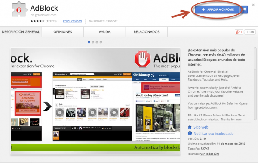Image resolution: width=258 pixels, height=163 pixels.
Task: Select the first carousel dot indicator
Action: click(89, 42)
